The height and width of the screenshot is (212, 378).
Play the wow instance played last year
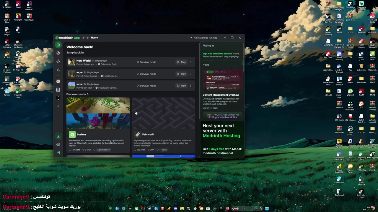click(181, 86)
